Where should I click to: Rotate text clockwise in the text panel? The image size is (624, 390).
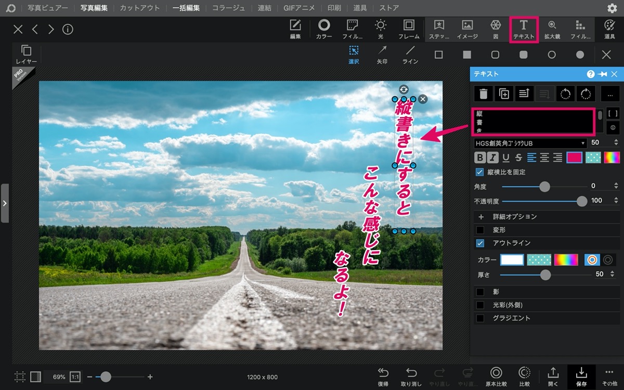[586, 94]
